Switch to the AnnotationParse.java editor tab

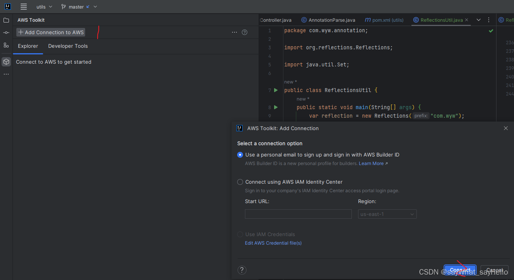click(x=328, y=20)
